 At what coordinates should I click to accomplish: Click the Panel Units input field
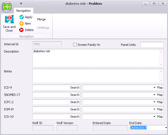[x=152, y=45]
